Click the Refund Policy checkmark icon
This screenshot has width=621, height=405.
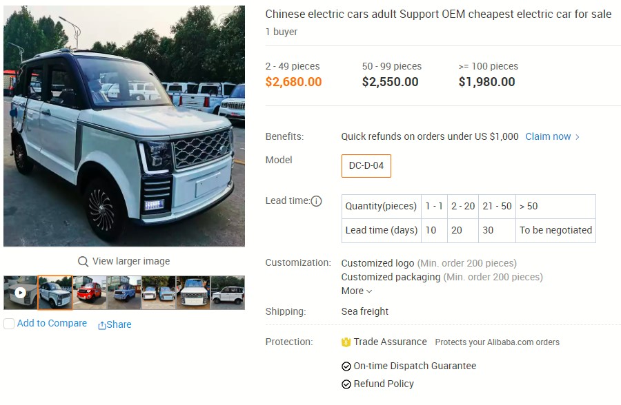click(346, 384)
